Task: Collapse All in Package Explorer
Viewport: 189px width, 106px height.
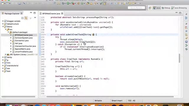Action: coord(22,18)
